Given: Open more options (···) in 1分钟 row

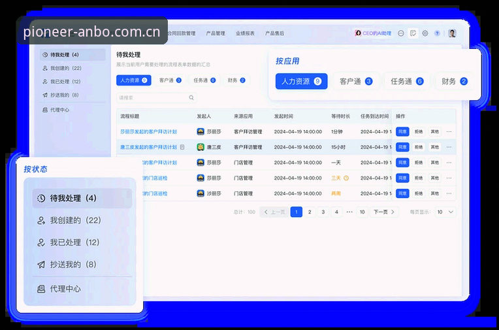Looking at the screenshot, I should pyautogui.click(x=449, y=131).
